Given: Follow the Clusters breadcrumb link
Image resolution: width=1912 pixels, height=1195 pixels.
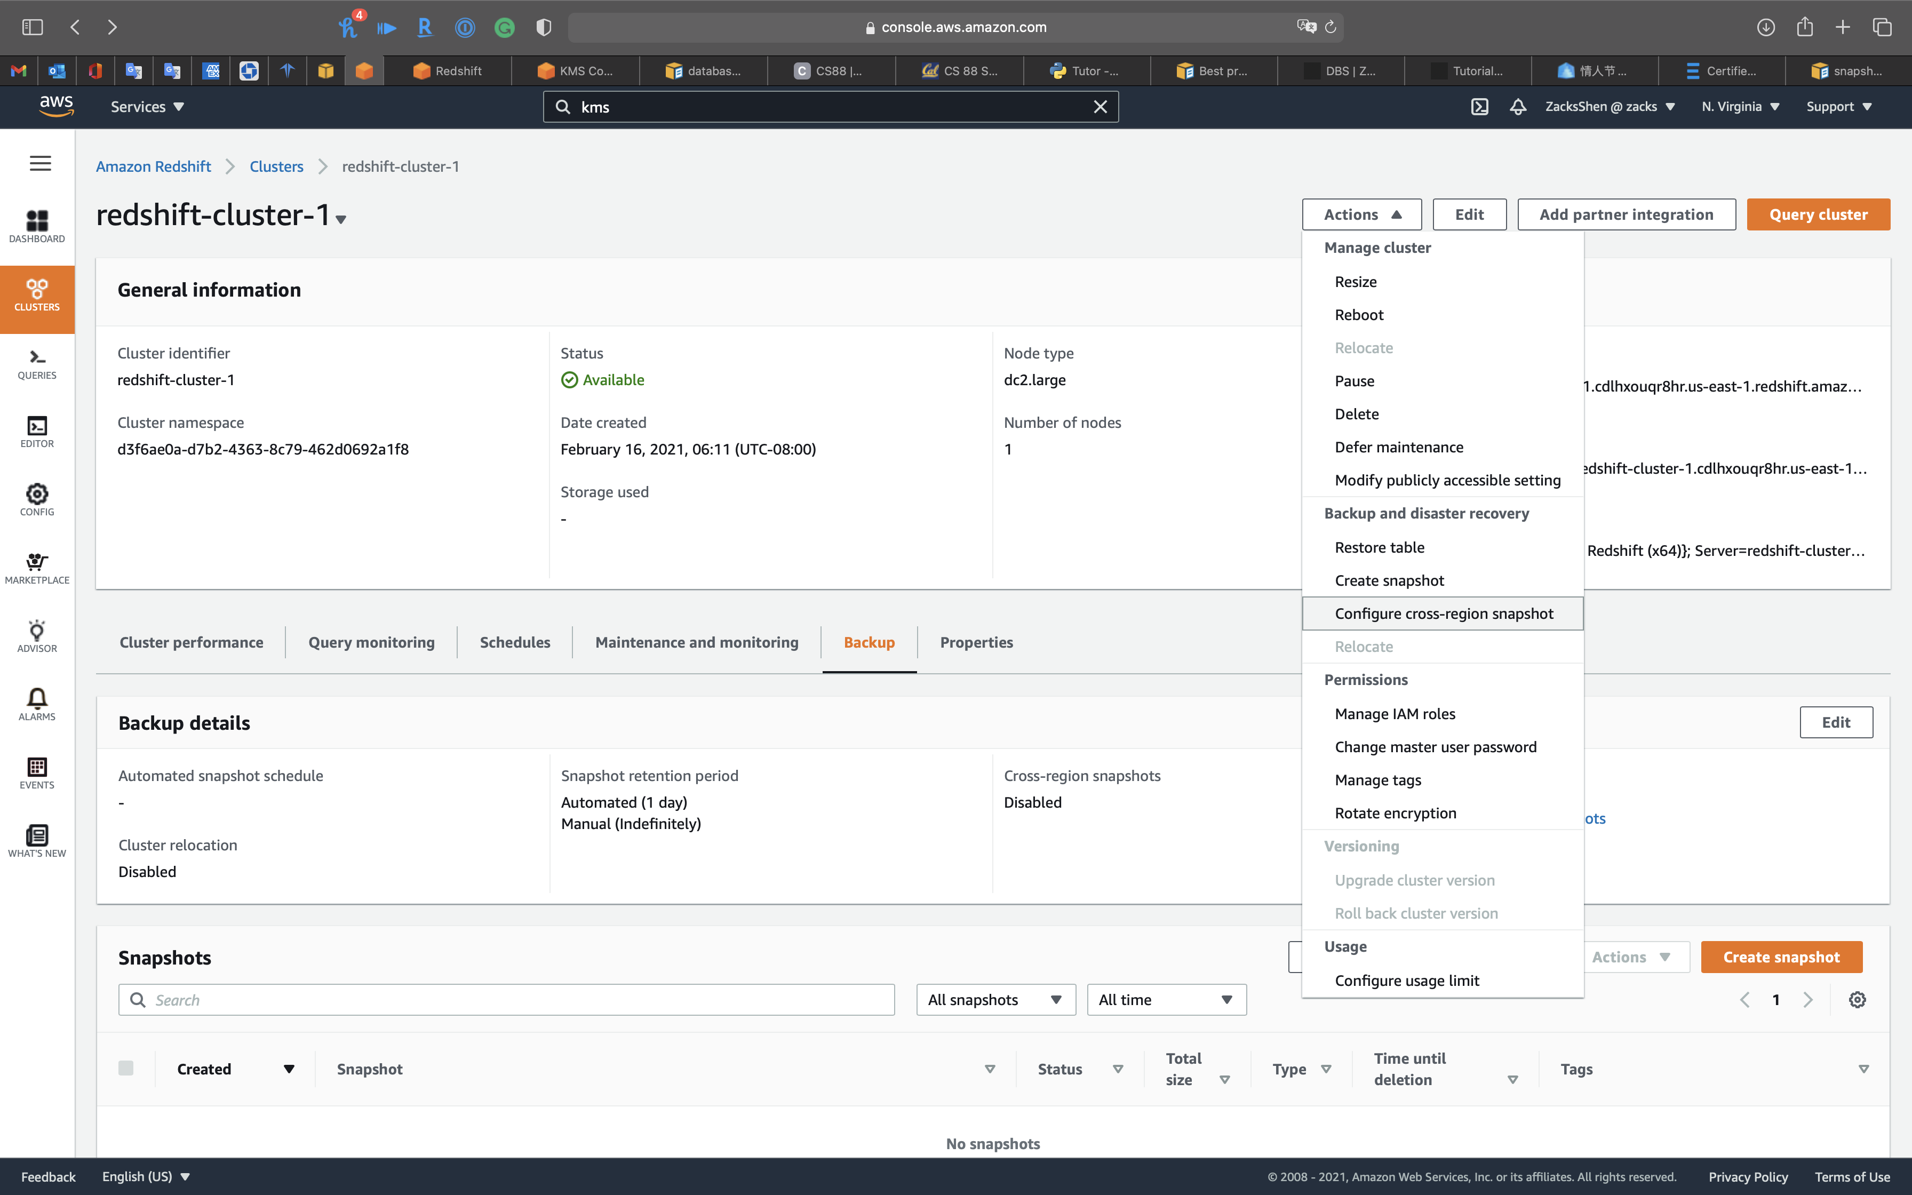Looking at the screenshot, I should click(x=276, y=167).
